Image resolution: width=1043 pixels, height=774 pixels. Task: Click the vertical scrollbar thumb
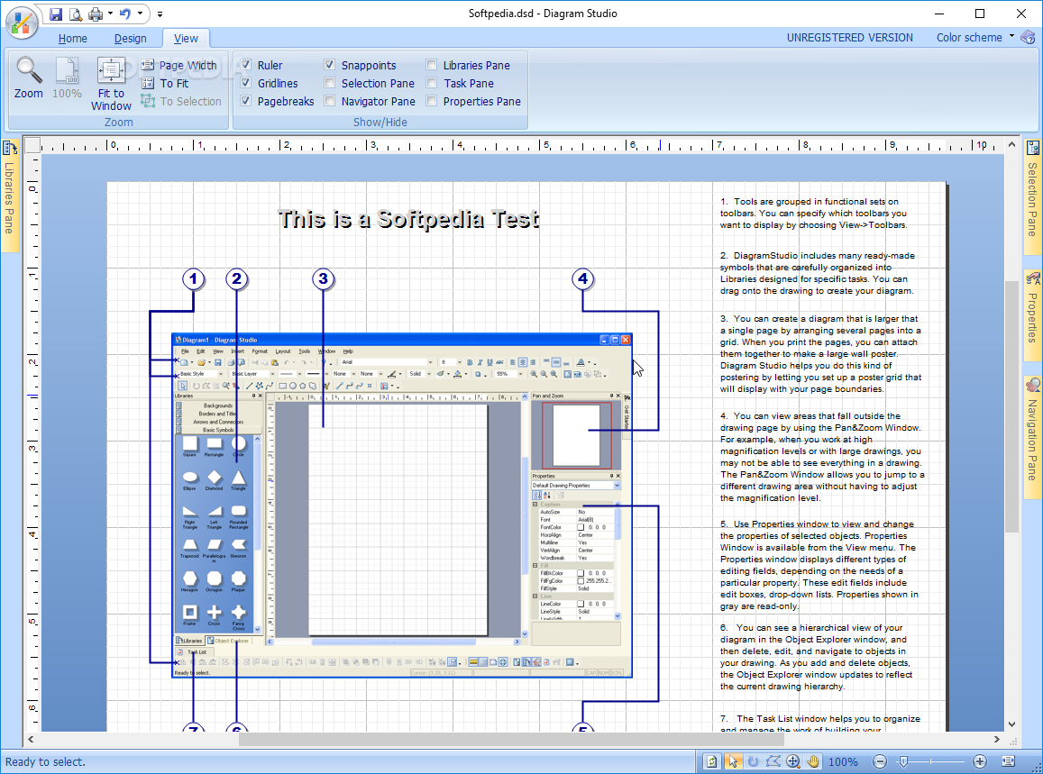click(x=1011, y=406)
